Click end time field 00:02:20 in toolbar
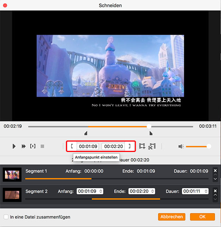This screenshot has width=221, height=227. (x=113, y=146)
